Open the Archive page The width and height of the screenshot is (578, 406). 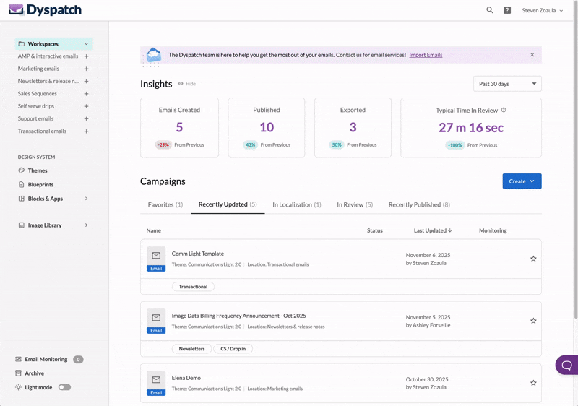point(34,373)
